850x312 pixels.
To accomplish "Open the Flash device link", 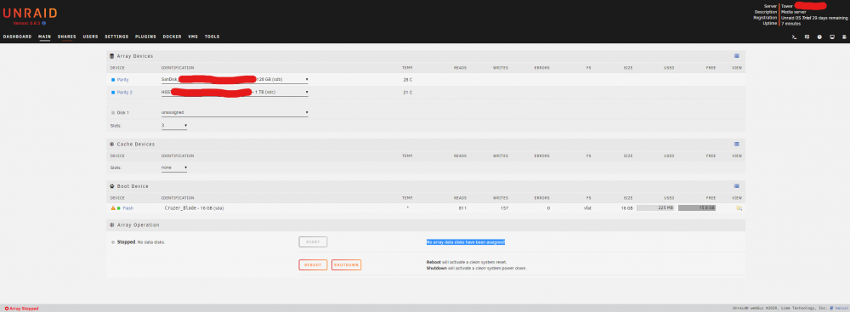I will click(x=128, y=207).
